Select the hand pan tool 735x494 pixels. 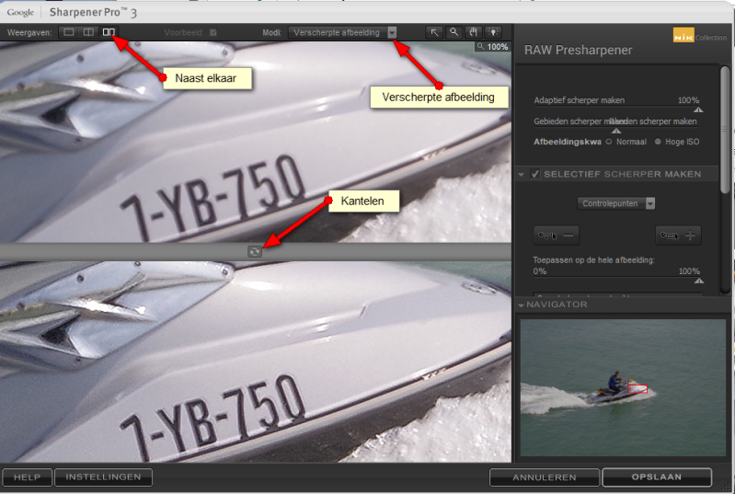coord(474,32)
